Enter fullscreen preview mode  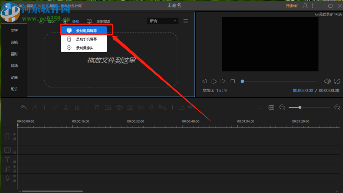337,81
